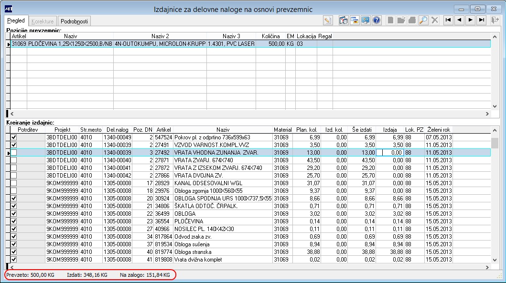Click the grey delete X icon
The width and height of the screenshot is (506, 283).
point(435,20)
